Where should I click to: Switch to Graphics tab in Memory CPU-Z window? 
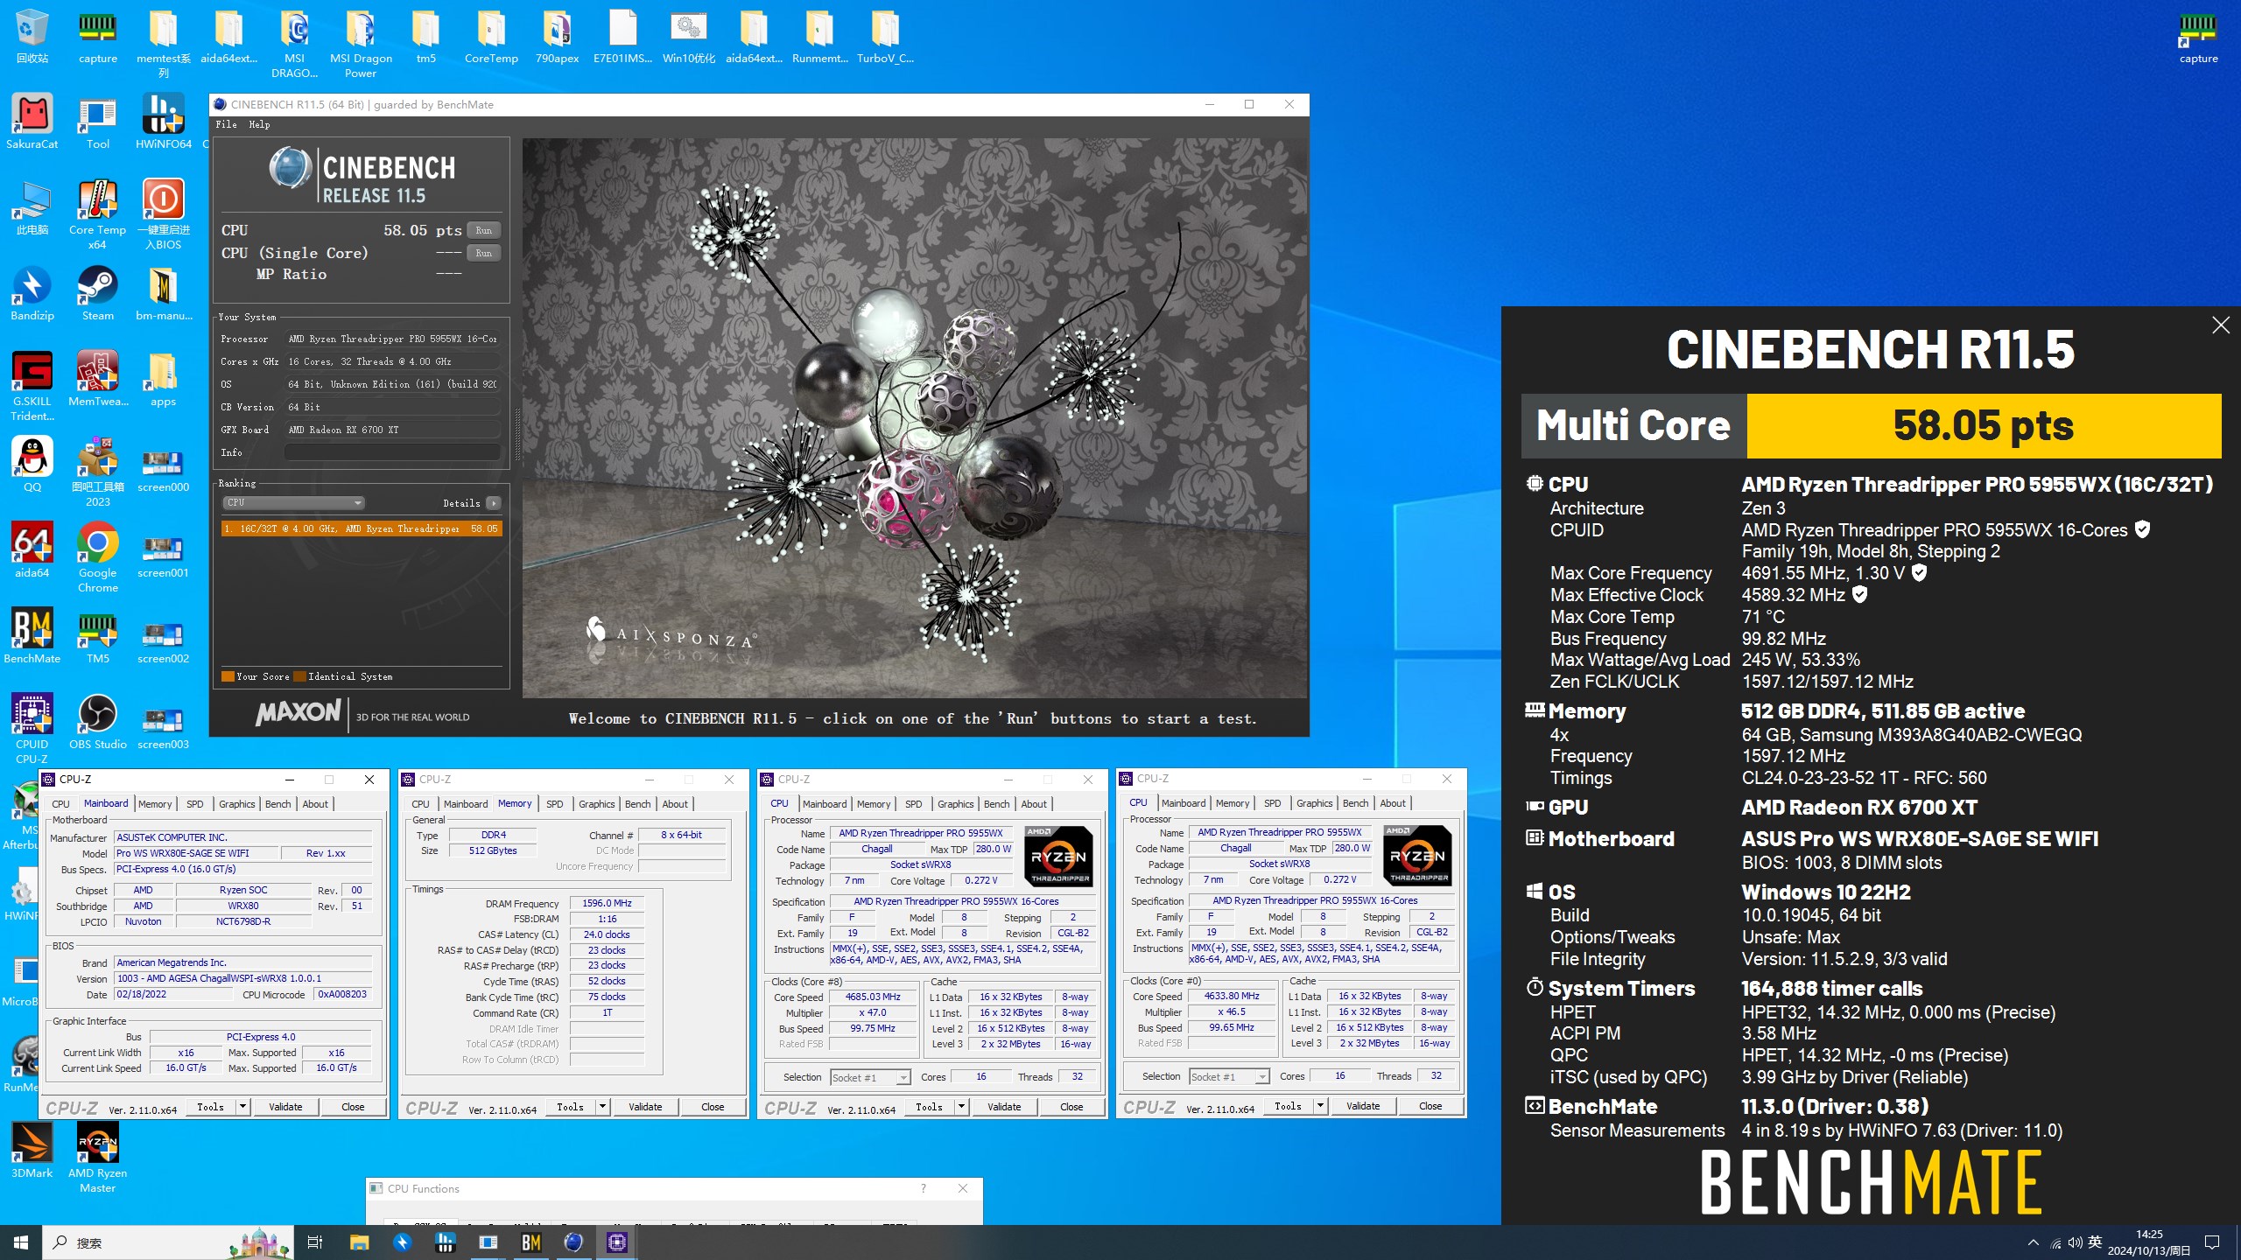596,804
